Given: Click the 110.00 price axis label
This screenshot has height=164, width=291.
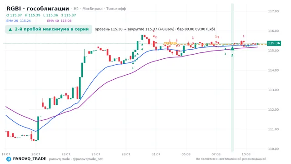Looking at the screenshot, I should [x=273, y=149].
